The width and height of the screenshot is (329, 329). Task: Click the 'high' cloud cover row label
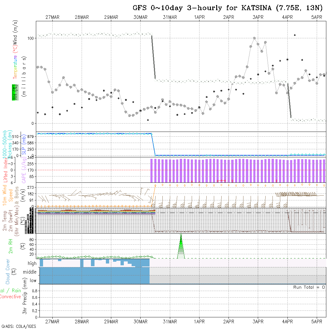click(32, 263)
